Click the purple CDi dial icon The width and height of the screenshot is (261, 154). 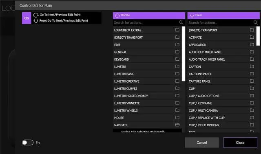(x=27, y=18)
